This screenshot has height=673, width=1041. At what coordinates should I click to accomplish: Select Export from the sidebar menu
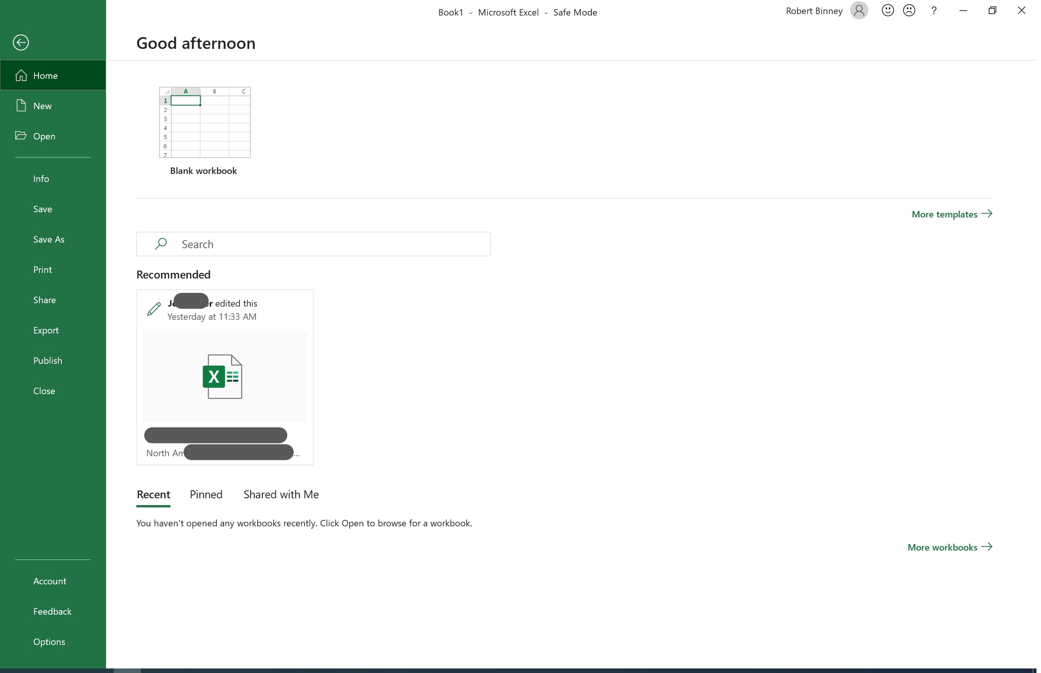[x=46, y=330]
